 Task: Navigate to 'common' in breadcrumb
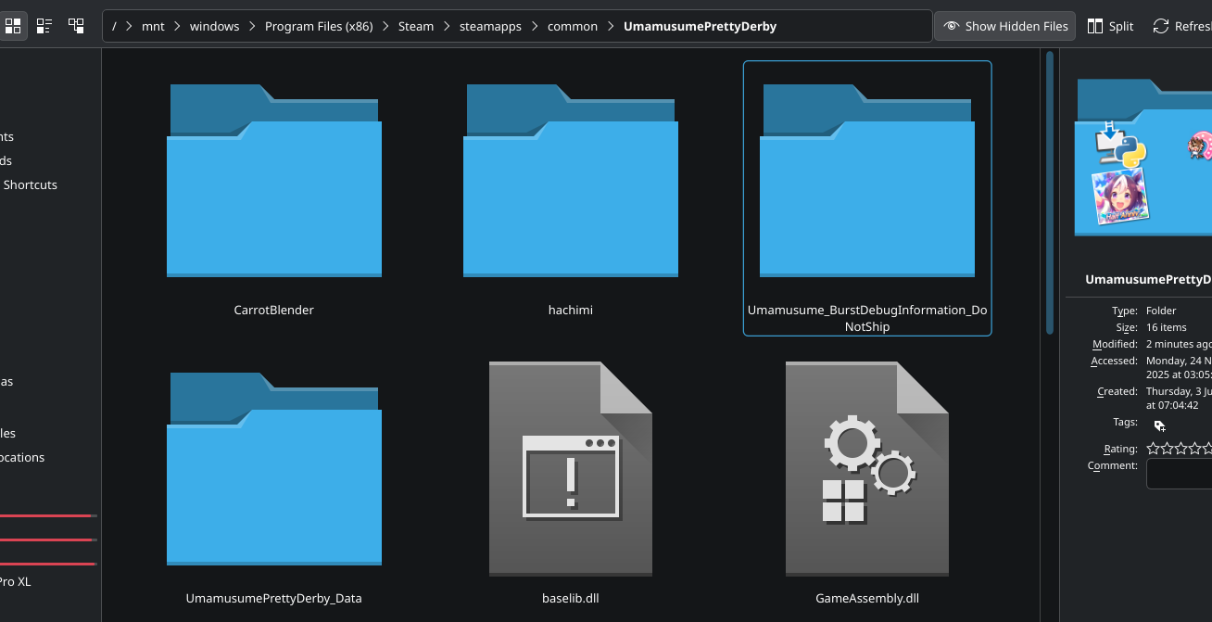pos(573,26)
